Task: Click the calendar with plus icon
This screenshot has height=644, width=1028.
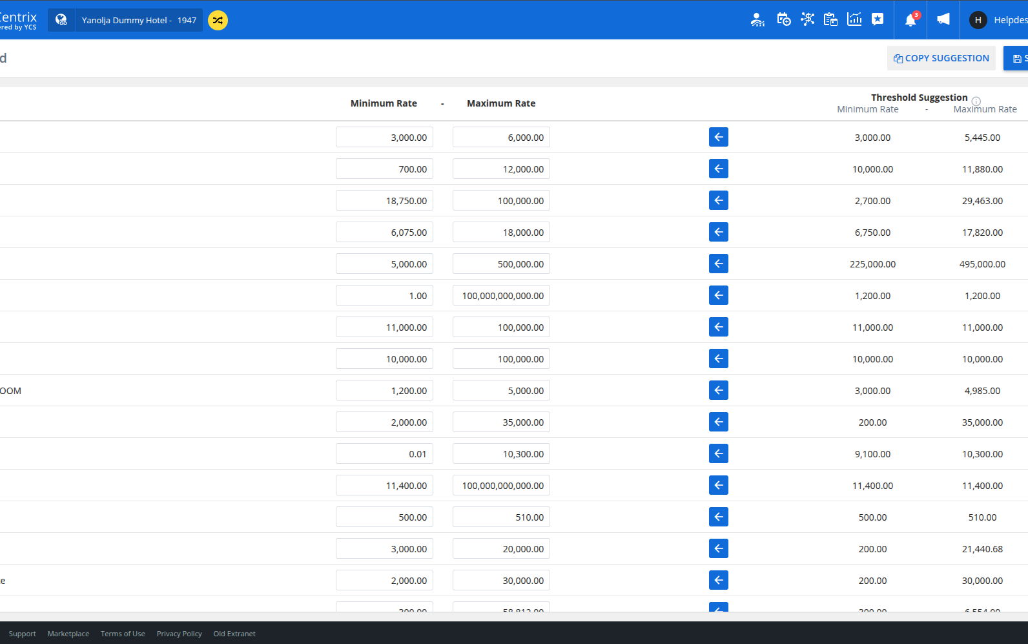Action: click(784, 19)
